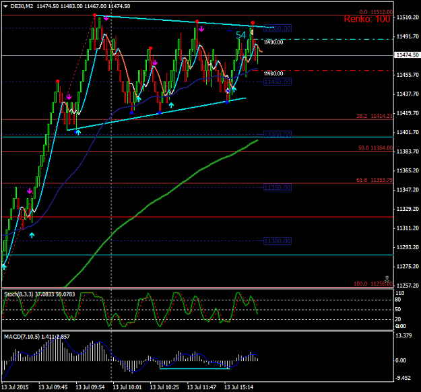This screenshot has height=392, width=421.
Task: Click the 13 Jul 11:47 time axis label
Action: 201,387
